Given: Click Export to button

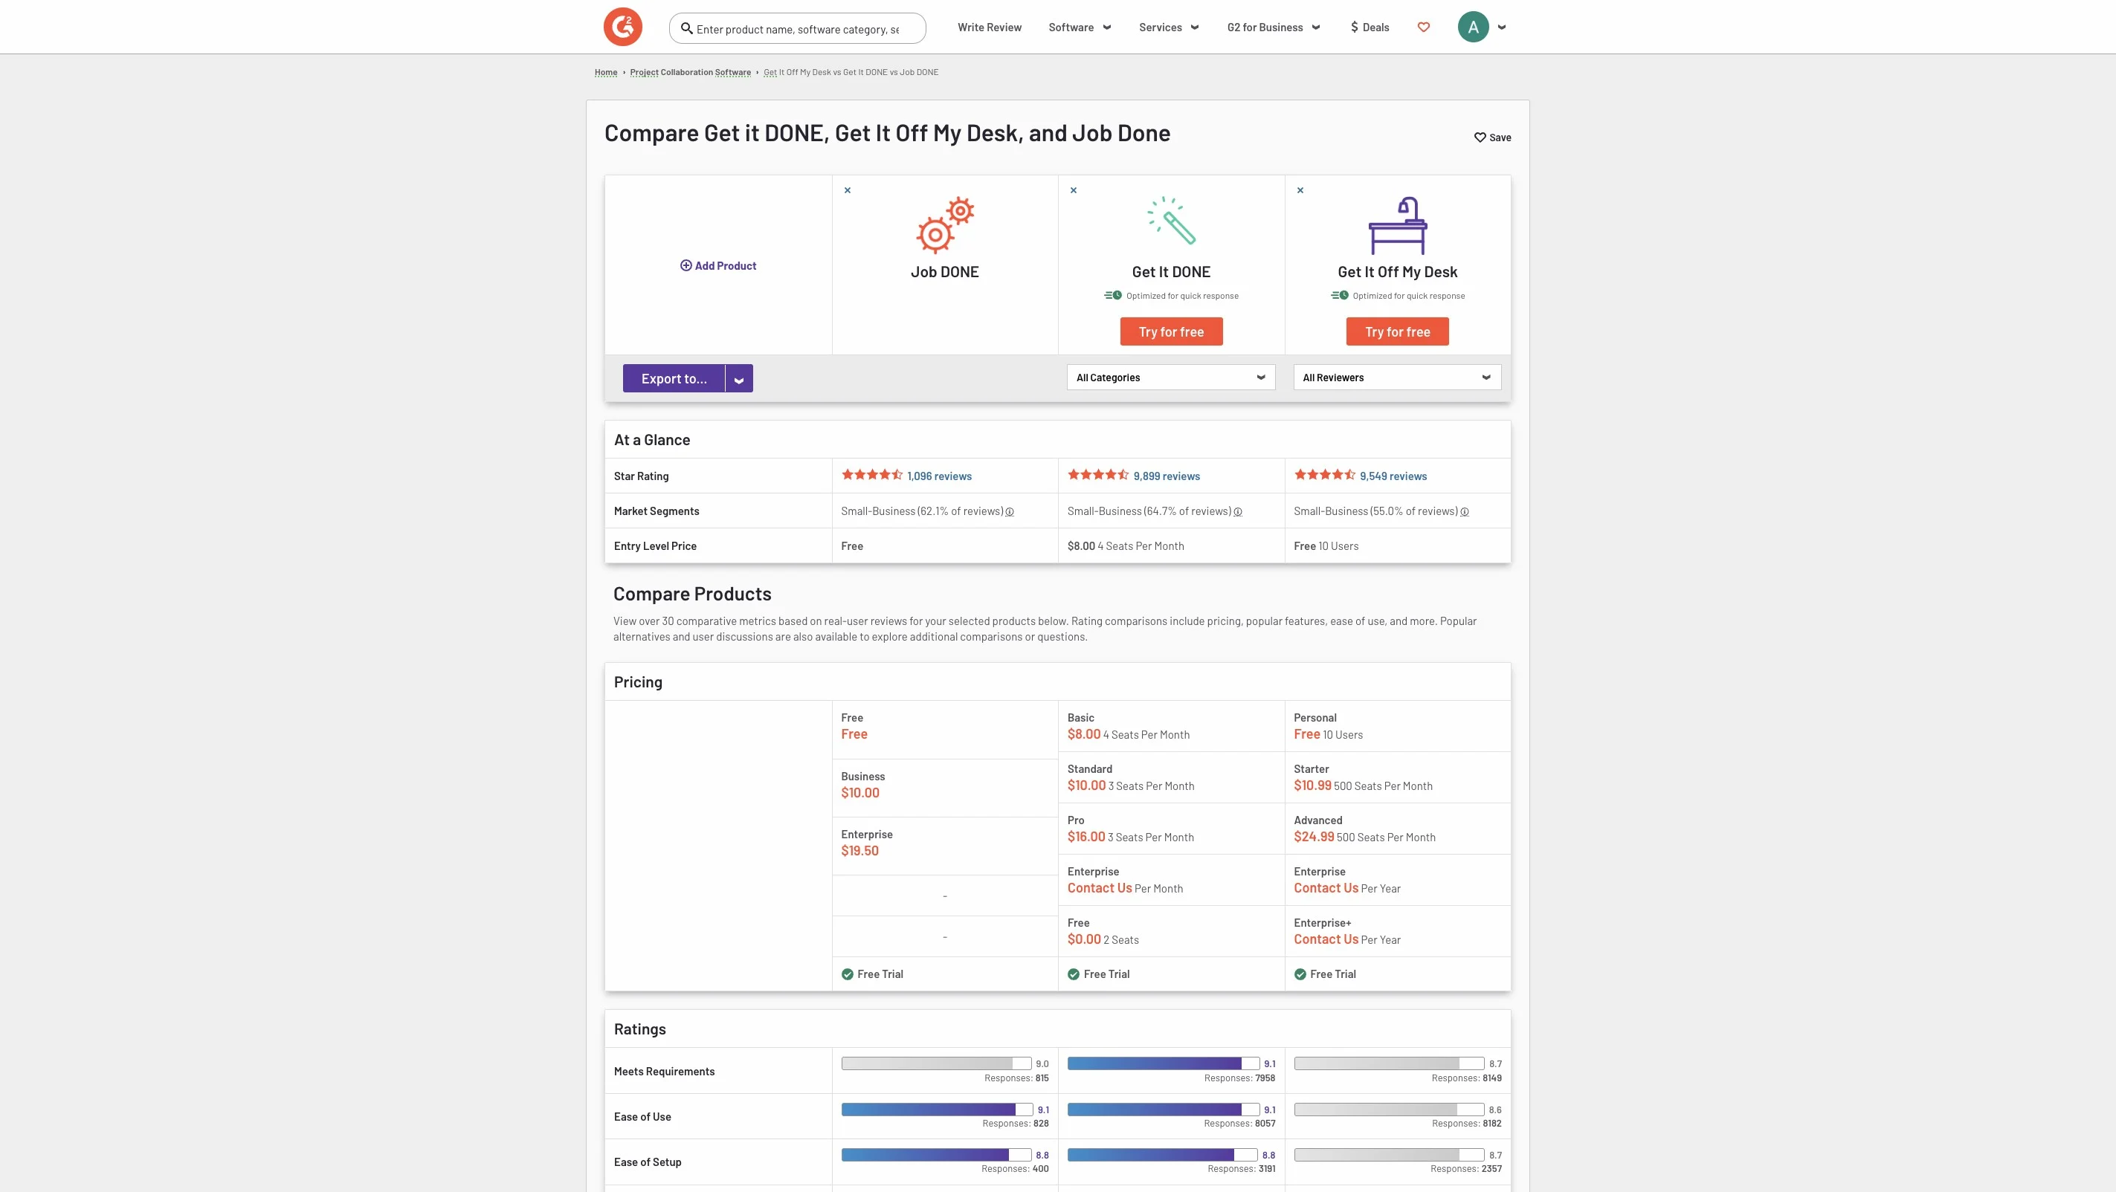Looking at the screenshot, I should coord(674,378).
